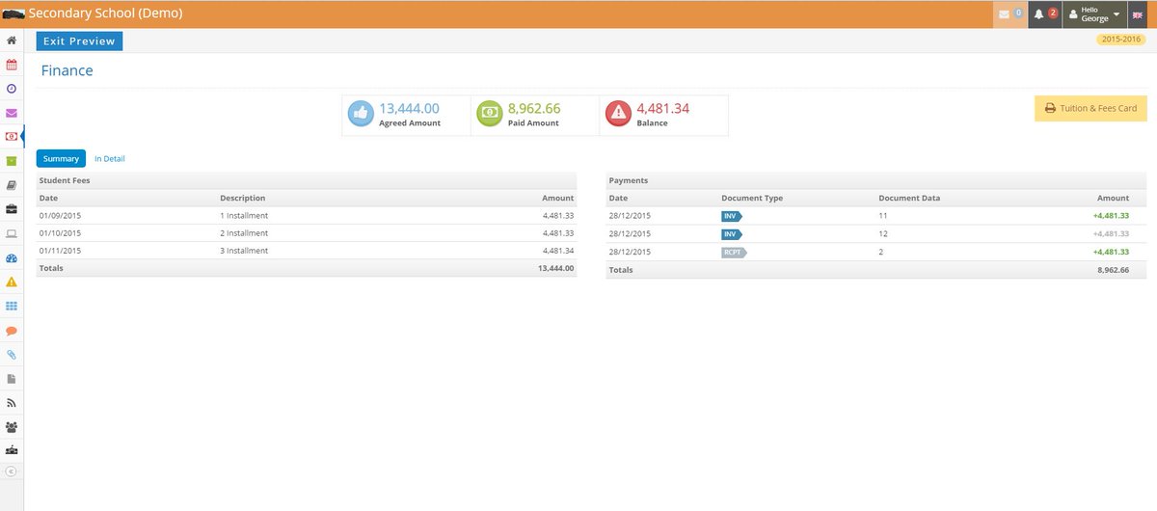Click the 3 Installment description
This screenshot has width=1157, height=511.
(x=244, y=251)
